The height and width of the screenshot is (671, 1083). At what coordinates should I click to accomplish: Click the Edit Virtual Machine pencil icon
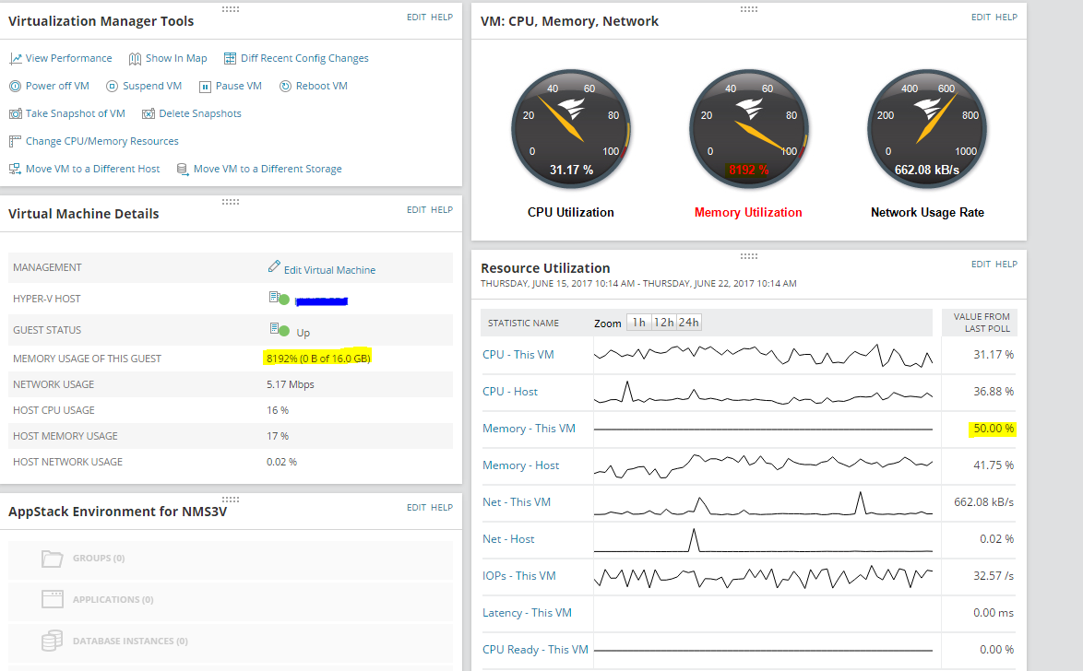point(274,266)
